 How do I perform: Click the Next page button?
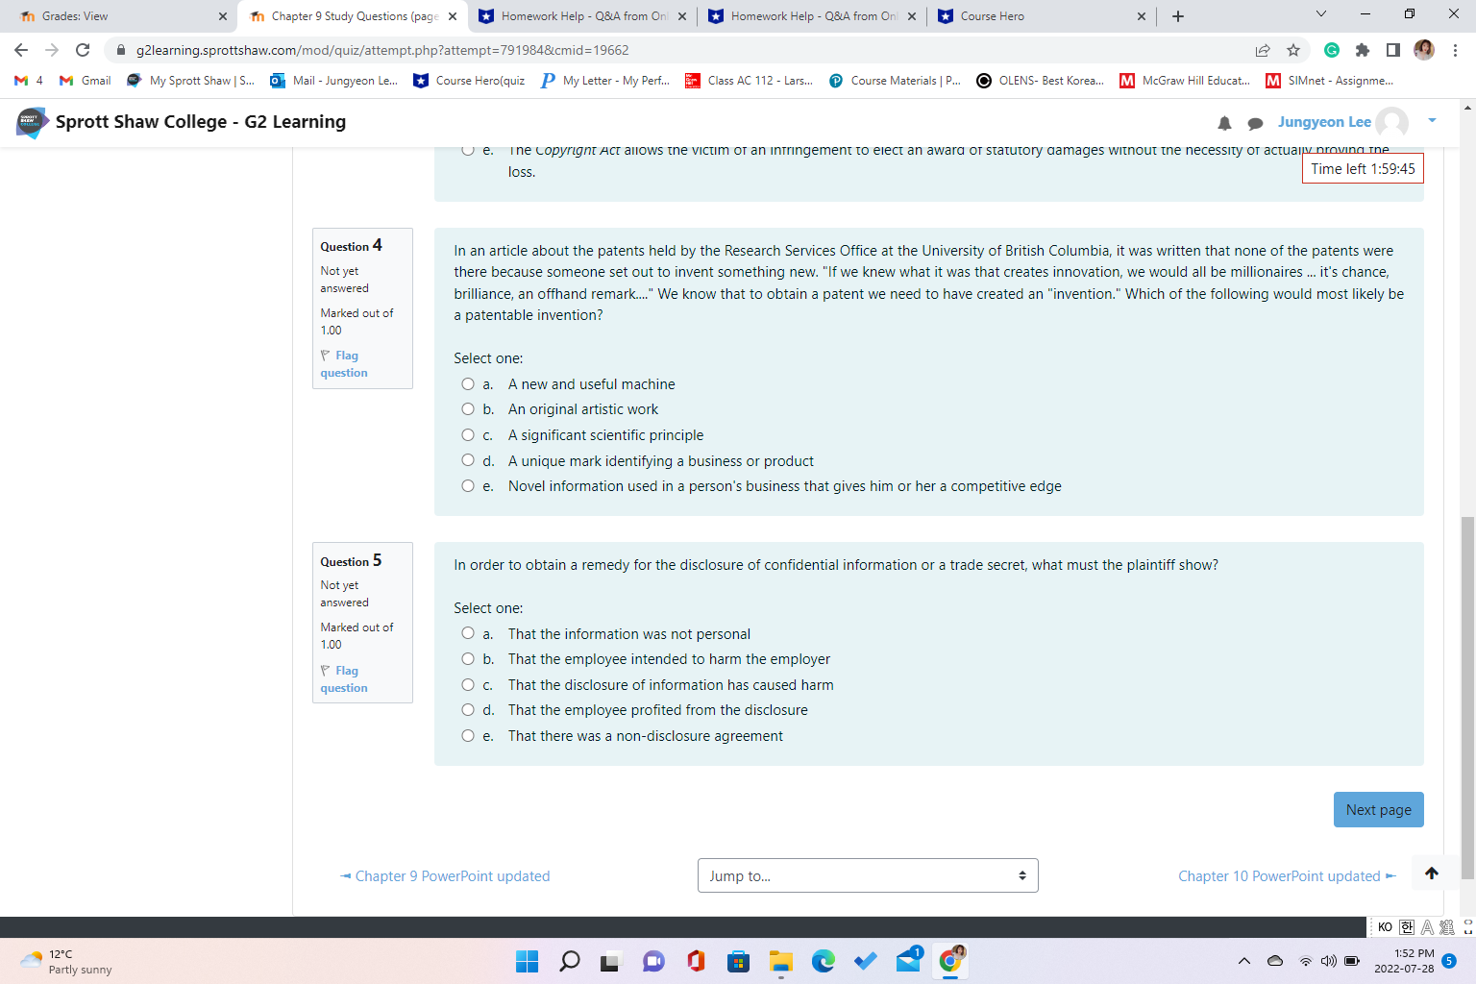click(1378, 809)
